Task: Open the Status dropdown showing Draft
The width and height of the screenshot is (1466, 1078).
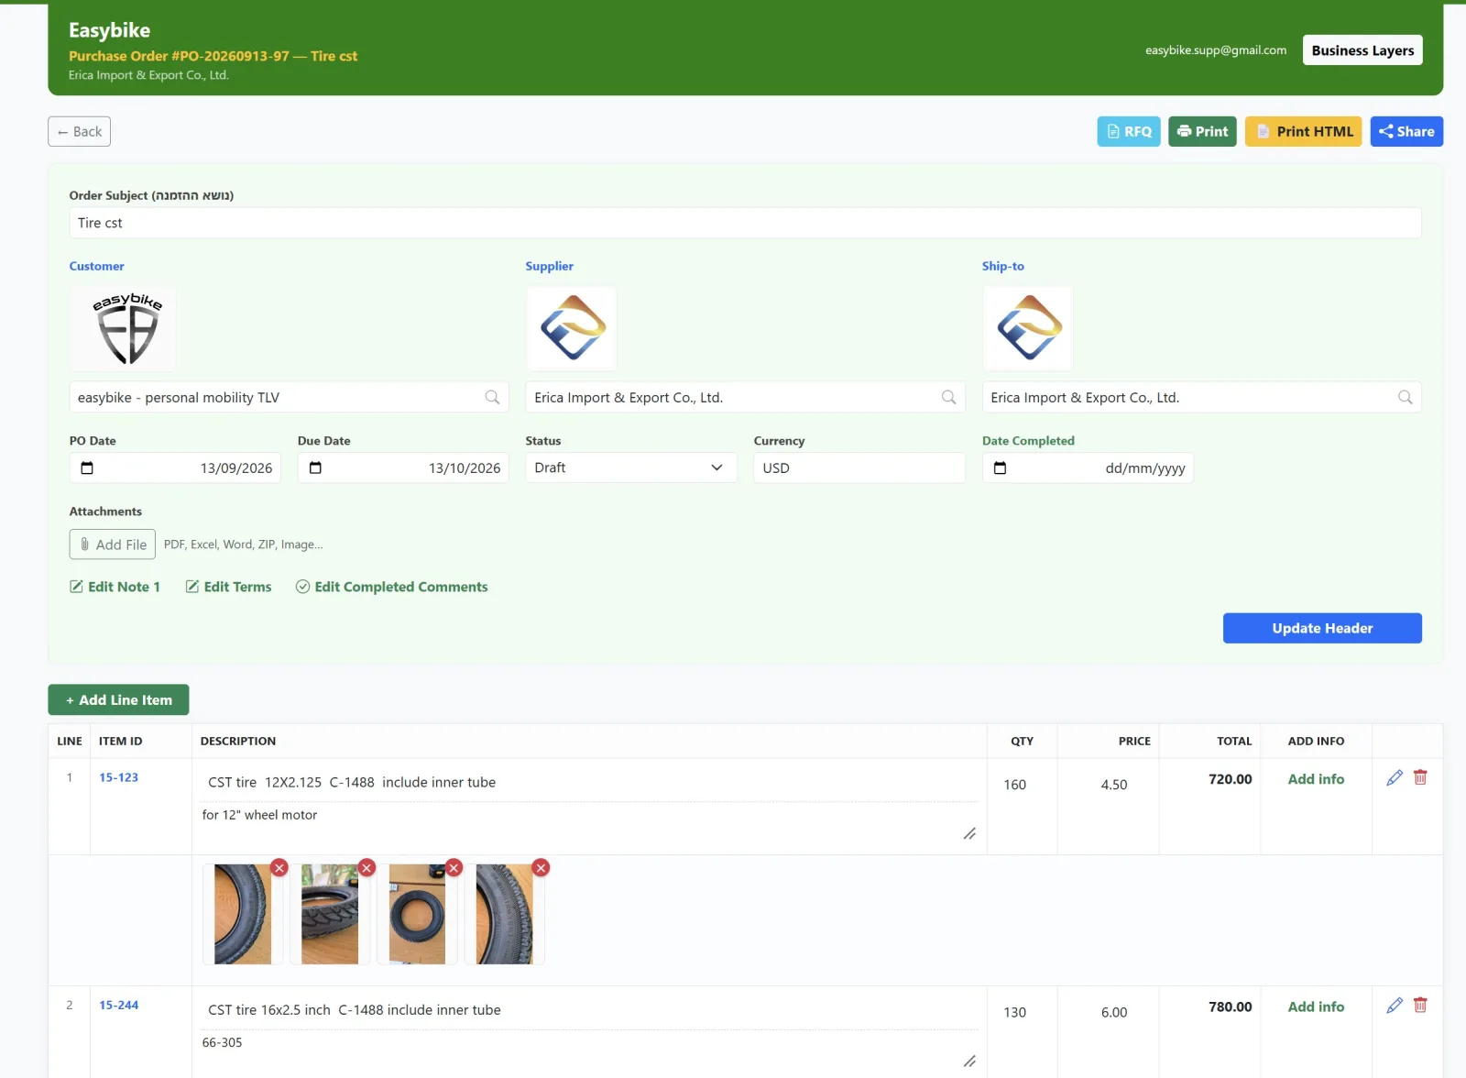Action: 631,467
